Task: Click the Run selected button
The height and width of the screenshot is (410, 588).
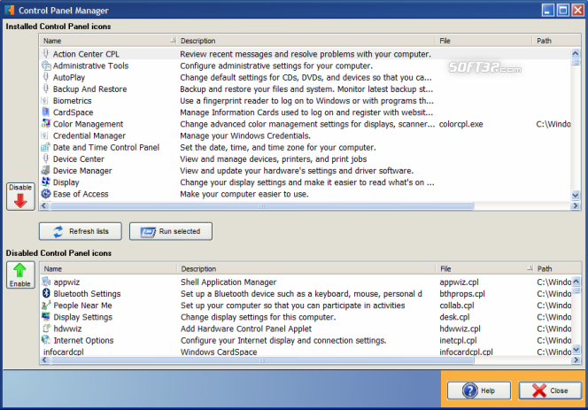Action: 171,231
